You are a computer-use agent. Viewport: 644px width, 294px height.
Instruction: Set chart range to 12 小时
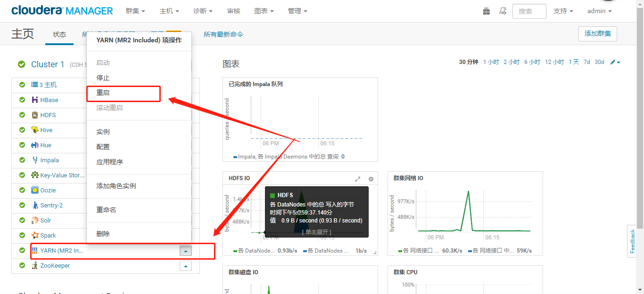pos(554,62)
